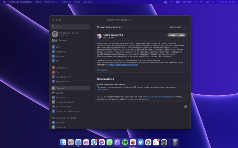Expand Докладніше under macOS Sonoma 14.7
This screenshot has width=238, height=148.
[x=103, y=89]
